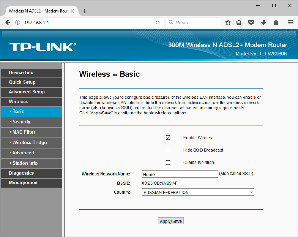298x237 pixels.
Task: Open the downloads arrow icon
Action: coord(263,23)
